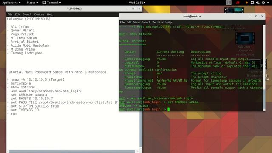Click the Kali Linux video file icon on desktop
Screen dimensions: 272x153
[x=245, y=38]
